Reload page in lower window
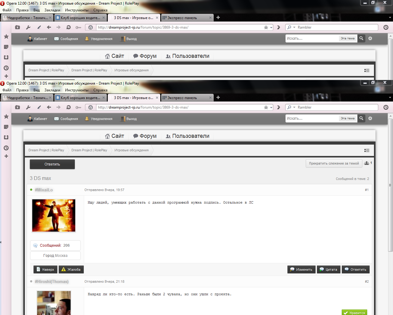The height and width of the screenshot is (315, 393). point(68,107)
